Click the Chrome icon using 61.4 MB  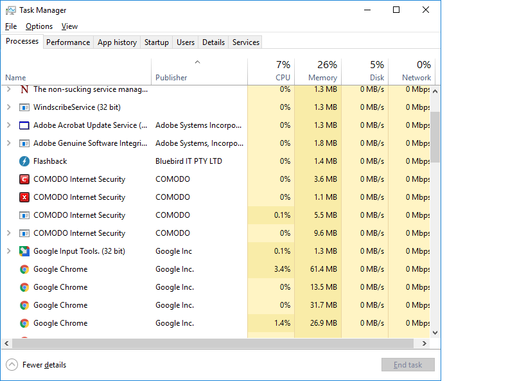coord(24,269)
